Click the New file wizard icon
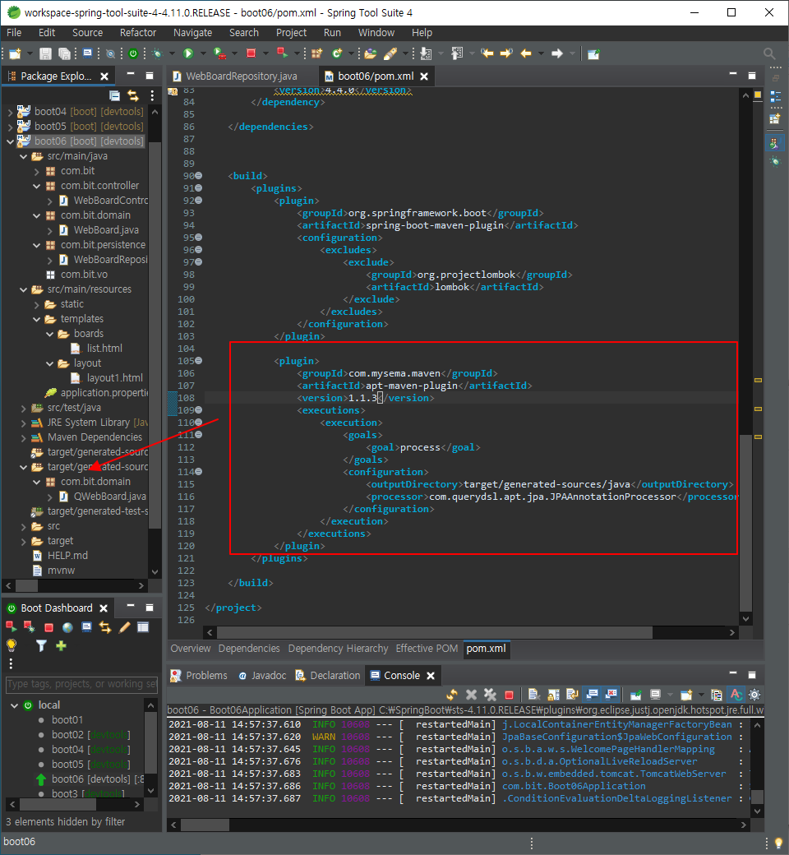 16,53
